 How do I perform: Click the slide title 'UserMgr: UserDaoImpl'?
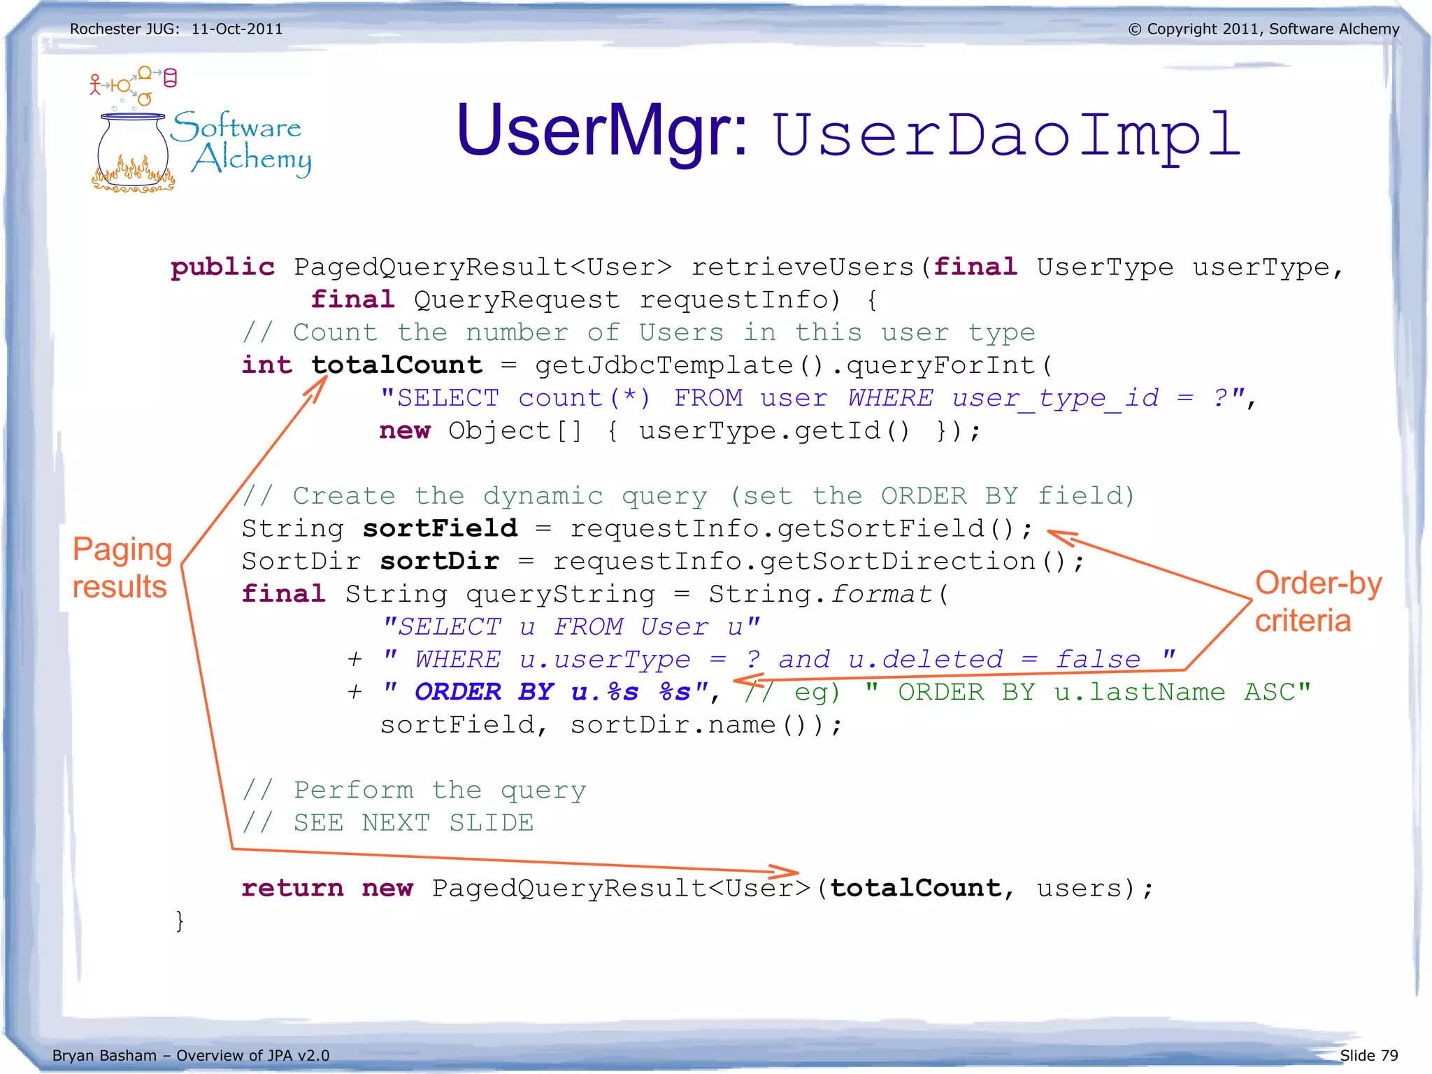[x=848, y=132]
